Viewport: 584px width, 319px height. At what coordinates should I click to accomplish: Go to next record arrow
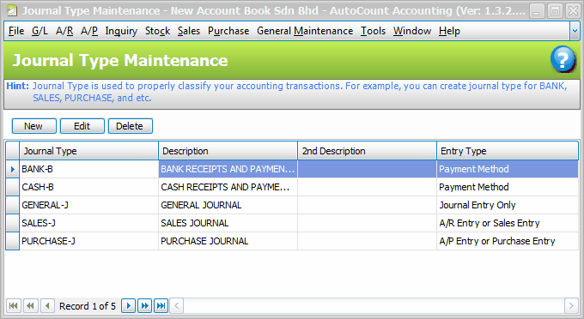pos(129,305)
